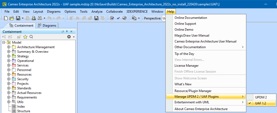277x113 pixels.
Task: Enable the UPDM 2 plugin option
Action: [x=261, y=97]
